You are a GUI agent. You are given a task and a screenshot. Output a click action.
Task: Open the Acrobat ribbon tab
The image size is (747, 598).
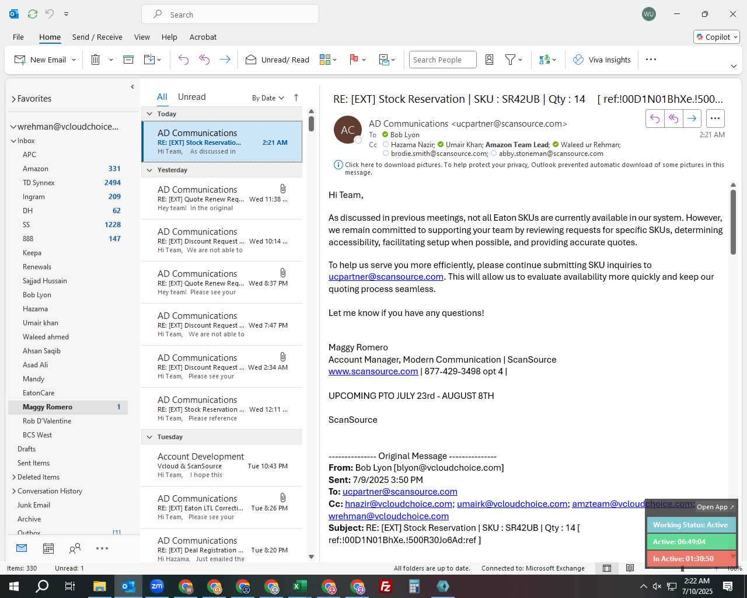click(x=203, y=37)
